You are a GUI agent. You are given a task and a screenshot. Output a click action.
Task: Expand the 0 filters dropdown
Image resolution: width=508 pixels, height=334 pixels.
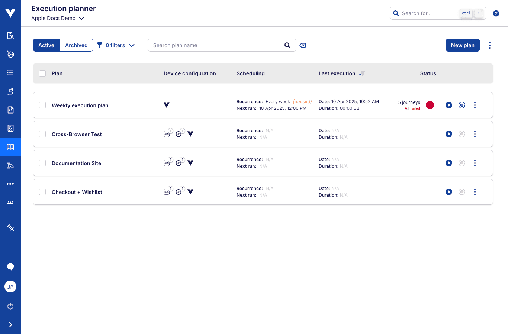(x=116, y=45)
